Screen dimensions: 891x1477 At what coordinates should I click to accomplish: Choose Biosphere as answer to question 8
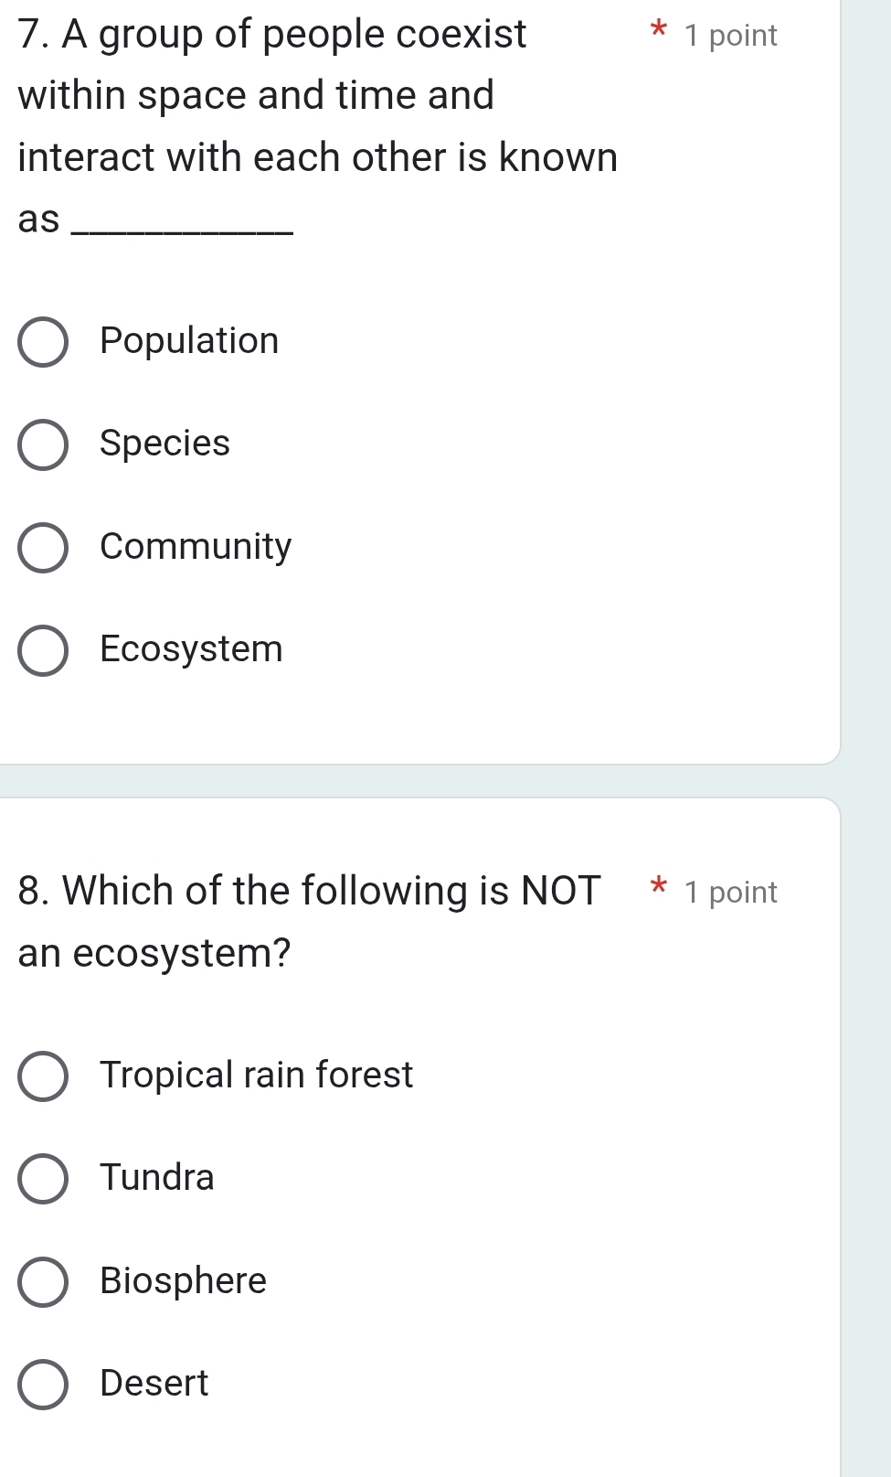(x=43, y=1282)
